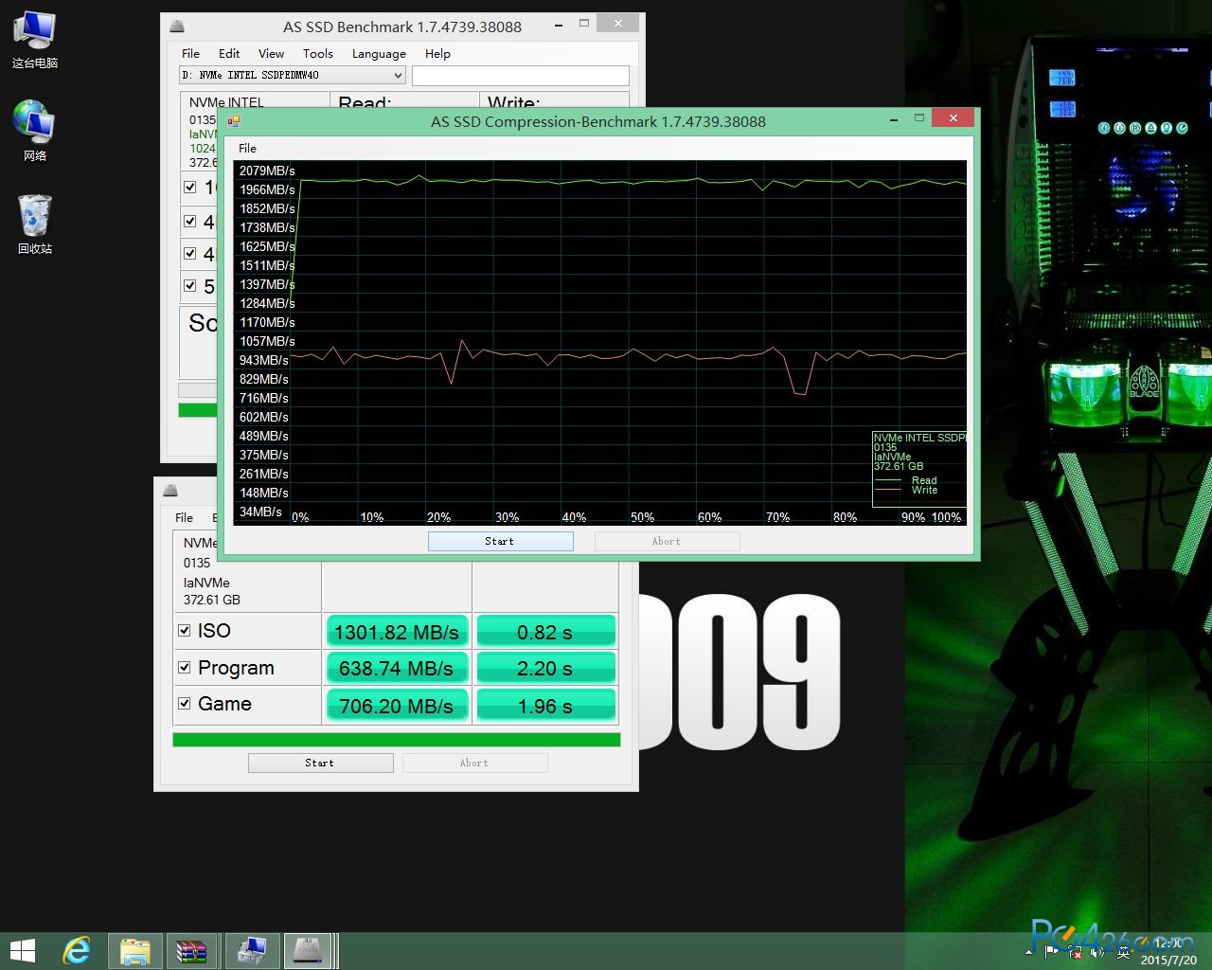
Task: Click the 100% label on graph axis
Action: pyautogui.click(x=946, y=517)
